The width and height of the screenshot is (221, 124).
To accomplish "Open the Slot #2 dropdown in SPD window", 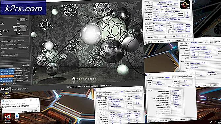I will coord(101,98).
